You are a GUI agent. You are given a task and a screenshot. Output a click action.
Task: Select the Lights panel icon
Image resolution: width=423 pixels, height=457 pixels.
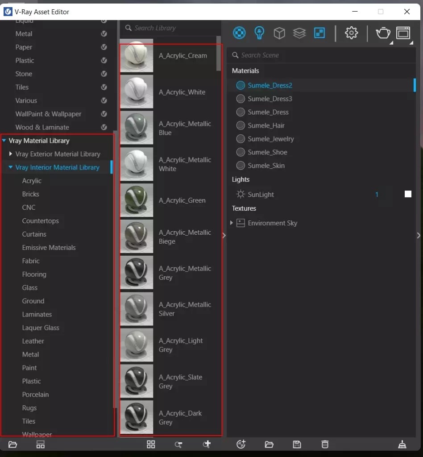coord(259,33)
